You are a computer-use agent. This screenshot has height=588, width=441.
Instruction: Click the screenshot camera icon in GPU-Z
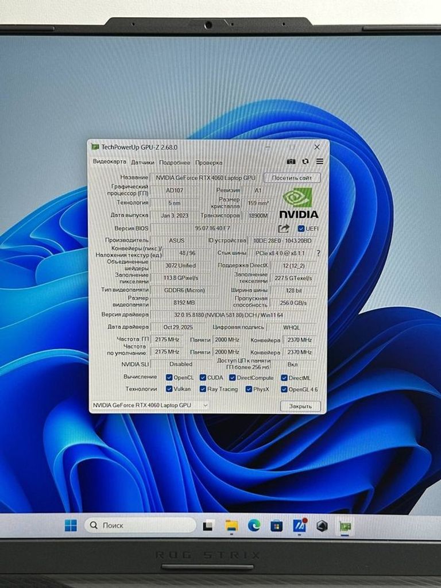(291, 162)
